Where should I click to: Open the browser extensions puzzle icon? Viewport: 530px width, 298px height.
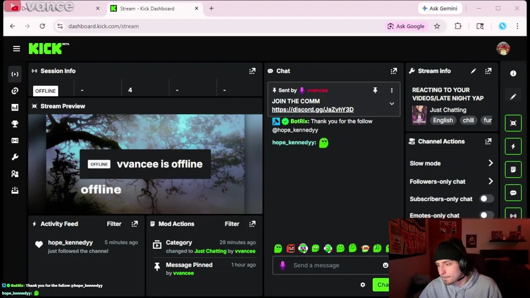tap(458, 26)
